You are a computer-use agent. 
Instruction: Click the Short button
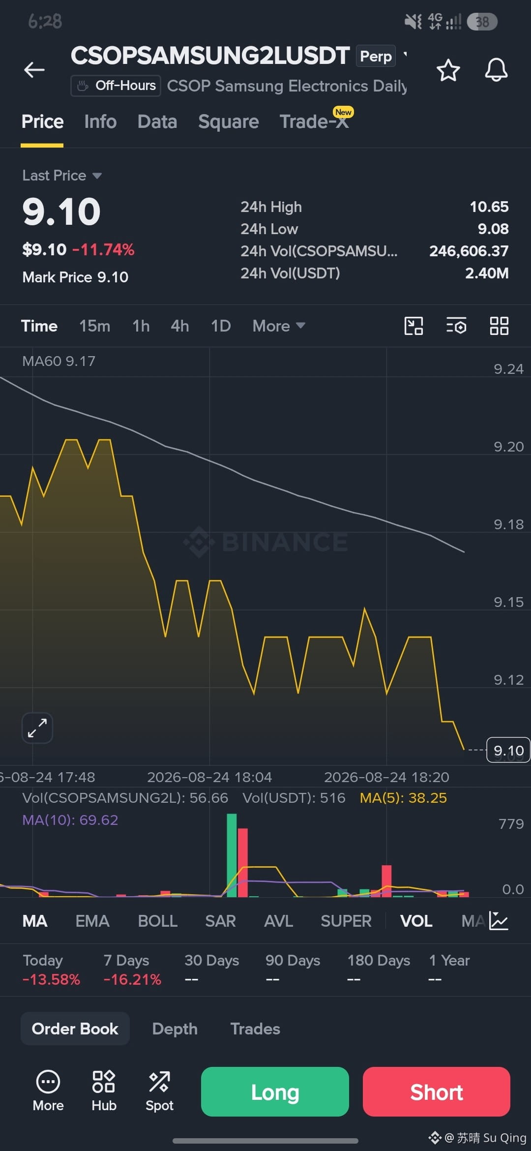tap(437, 1091)
